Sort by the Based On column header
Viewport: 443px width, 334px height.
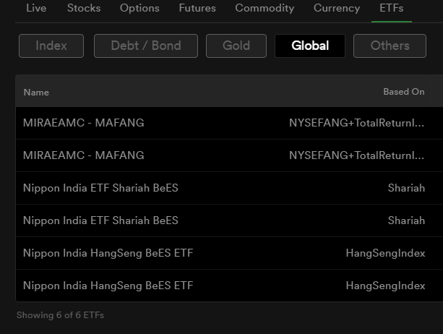click(404, 92)
